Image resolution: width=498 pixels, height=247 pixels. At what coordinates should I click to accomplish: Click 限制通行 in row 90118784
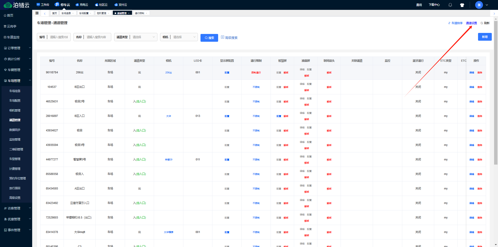[x=256, y=73]
